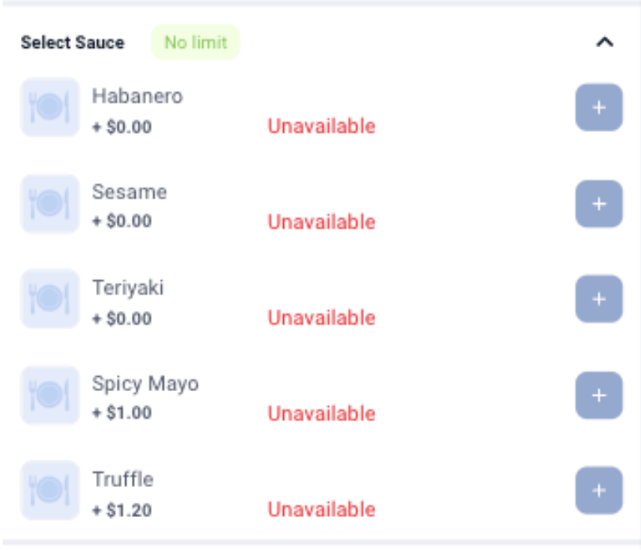The width and height of the screenshot is (641, 550).
Task: Select the Teriyaki option text
Action: [x=128, y=288]
